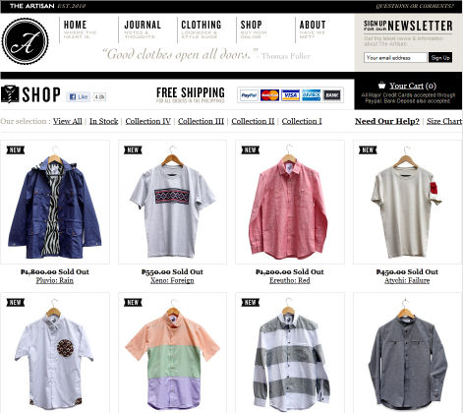Click the Artisan circular logo
The height and width of the screenshot is (413, 463).
pyautogui.click(x=26, y=41)
